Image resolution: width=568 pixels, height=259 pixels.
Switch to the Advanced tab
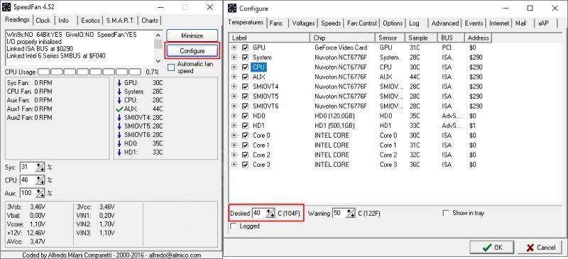[x=445, y=23]
